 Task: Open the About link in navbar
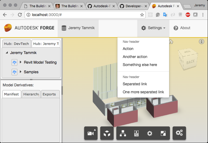(182, 28)
